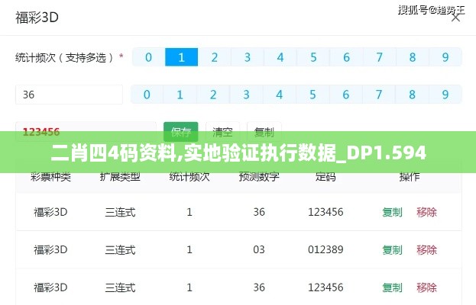
Task: Click the 统计频次（支持多选）label
Action: [x=64, y=57]
